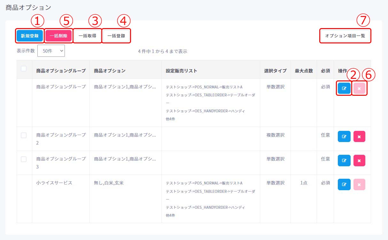Image resolution: width=388 pixels, height=240 pixels.
Task: Click disabled delete icon in first 商品オプショングループ row
Action: click(x=359, y=88)
